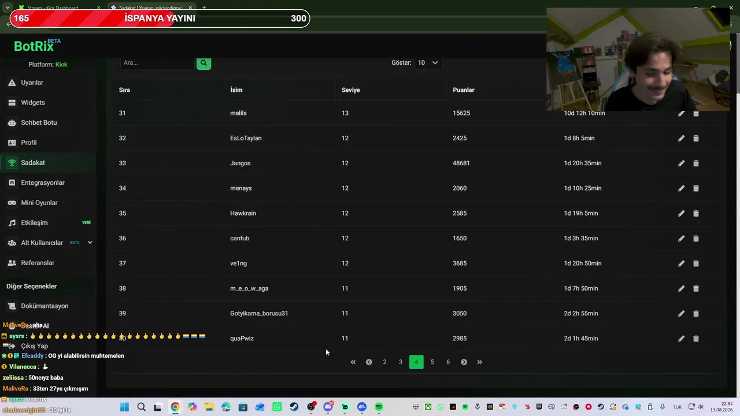
Task: Edit the quaPwiz row
Action: click(x=681, y=339)
